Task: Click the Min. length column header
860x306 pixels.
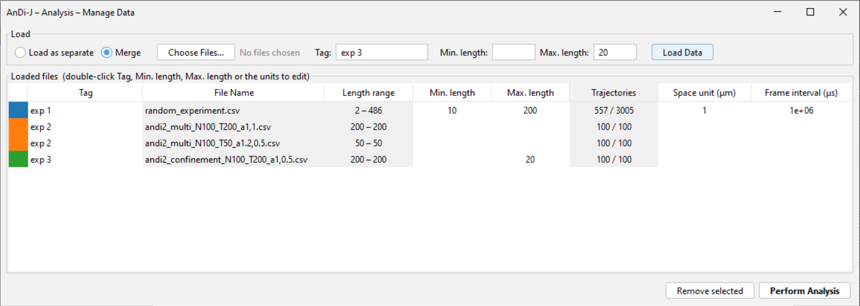Action: point(452,93)
